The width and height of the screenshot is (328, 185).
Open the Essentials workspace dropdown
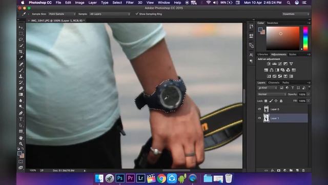pyautogui.click(x=296, y=14)
